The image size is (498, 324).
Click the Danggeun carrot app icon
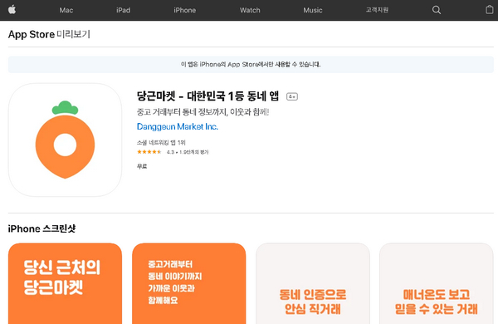[x=65, y=140]
